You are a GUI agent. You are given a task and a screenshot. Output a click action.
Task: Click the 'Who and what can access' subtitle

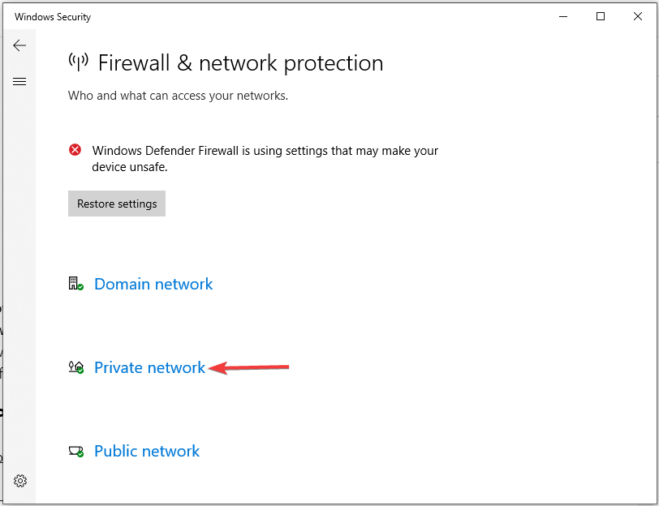[178, 96]
